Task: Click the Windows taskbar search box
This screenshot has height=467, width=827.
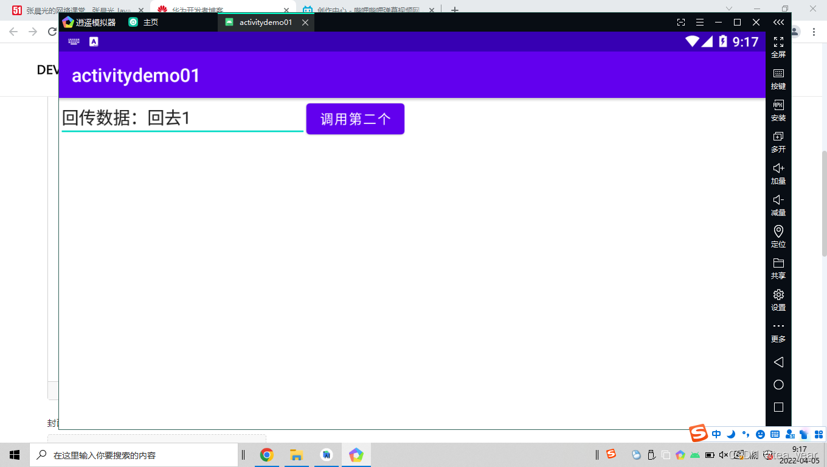Action: click(134, 455)
